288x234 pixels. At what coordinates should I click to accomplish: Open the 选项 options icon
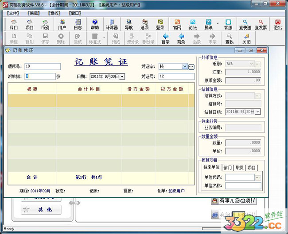coord(144,25)
